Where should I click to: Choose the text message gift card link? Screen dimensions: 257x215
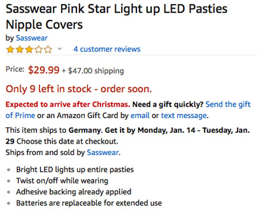[x=184, y=116]
